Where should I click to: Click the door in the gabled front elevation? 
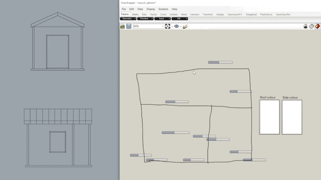57,52
